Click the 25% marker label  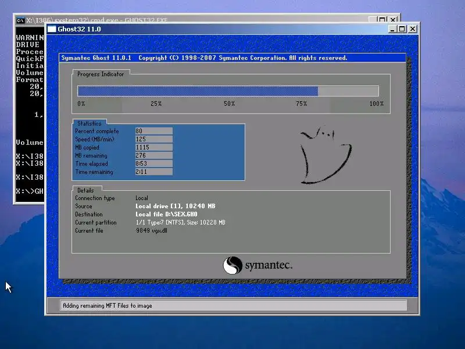point(156,104)
